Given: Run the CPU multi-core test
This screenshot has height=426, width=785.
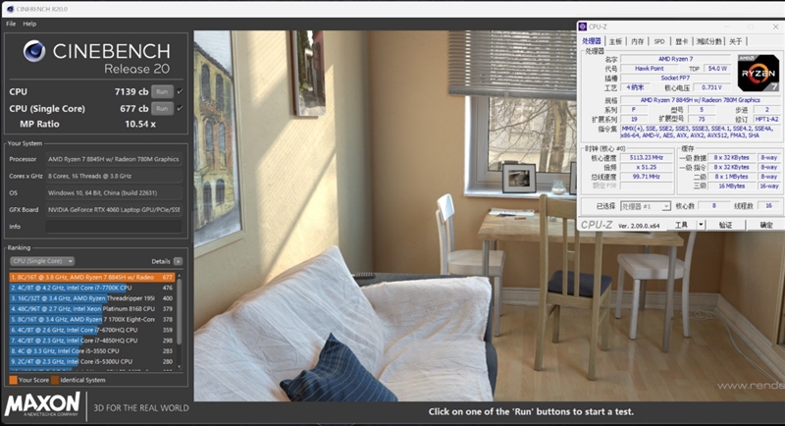Looking at the screenshot, I should click(162, 91).
